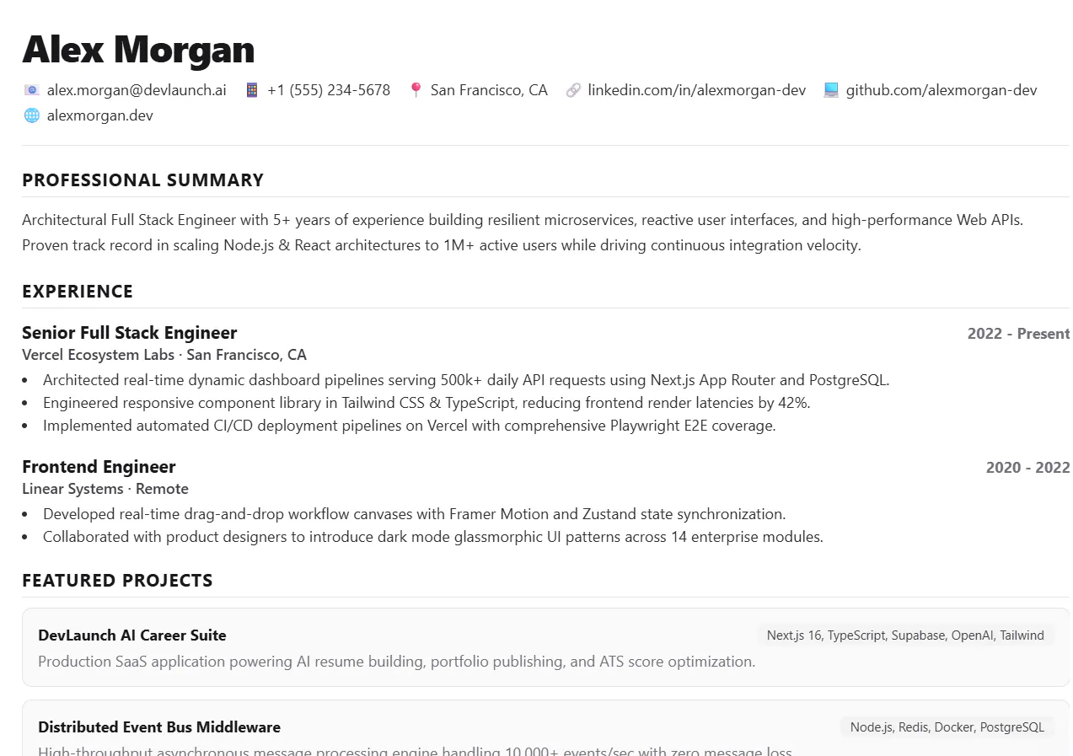This screenshot has width=1073, height=756.
Task: Click the laptop icon beside GitHub URL
Action: pyautogui.click(x=831, y=90)
